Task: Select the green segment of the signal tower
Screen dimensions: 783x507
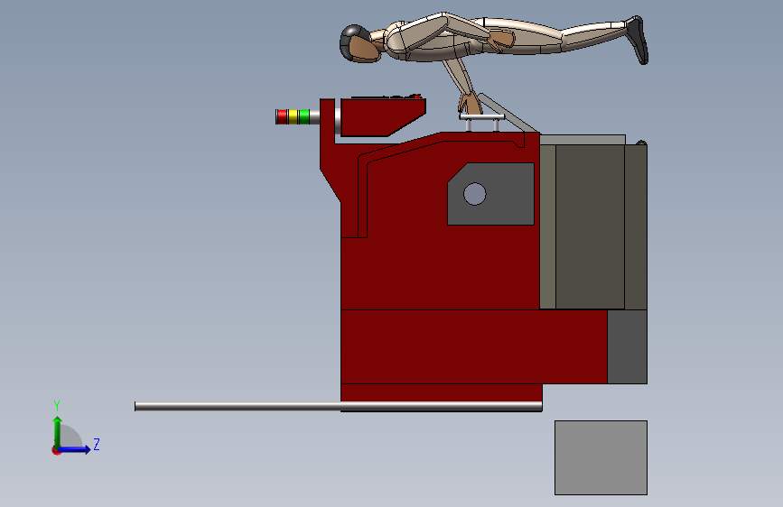Action: pos(304,116)
